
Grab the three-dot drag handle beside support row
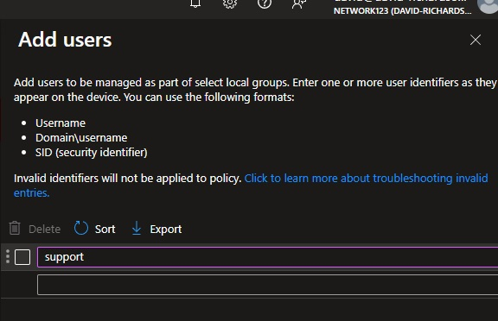pos(8,256)
